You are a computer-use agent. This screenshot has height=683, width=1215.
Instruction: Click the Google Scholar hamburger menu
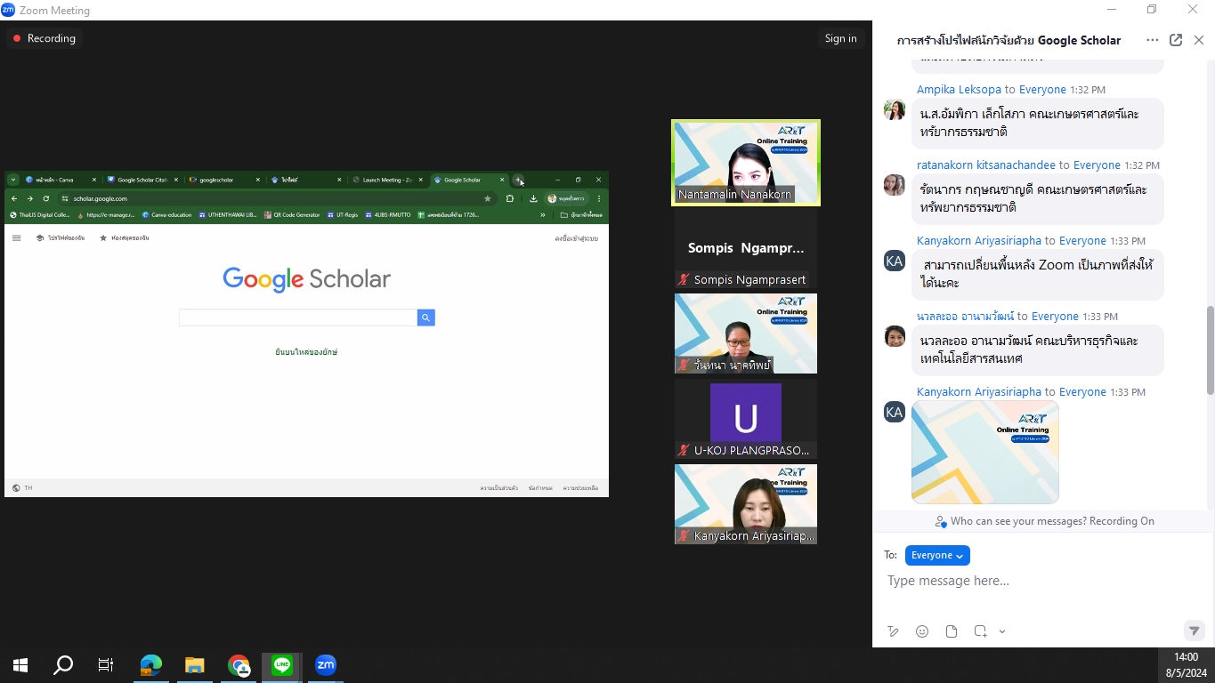tap(16, 238)
